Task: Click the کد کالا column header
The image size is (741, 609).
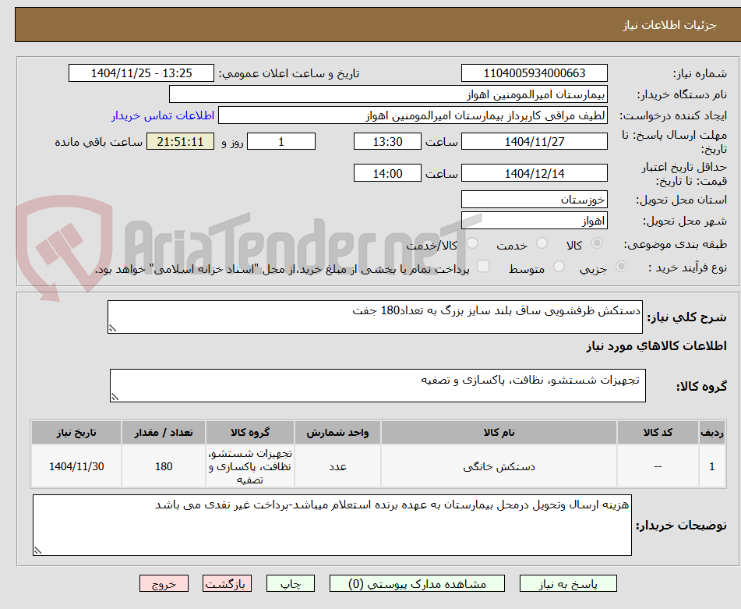Action: [x=658, y=433]
